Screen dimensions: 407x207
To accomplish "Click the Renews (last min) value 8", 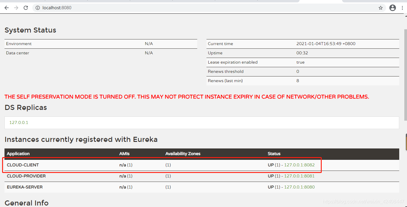I will [x=298, y=81].
